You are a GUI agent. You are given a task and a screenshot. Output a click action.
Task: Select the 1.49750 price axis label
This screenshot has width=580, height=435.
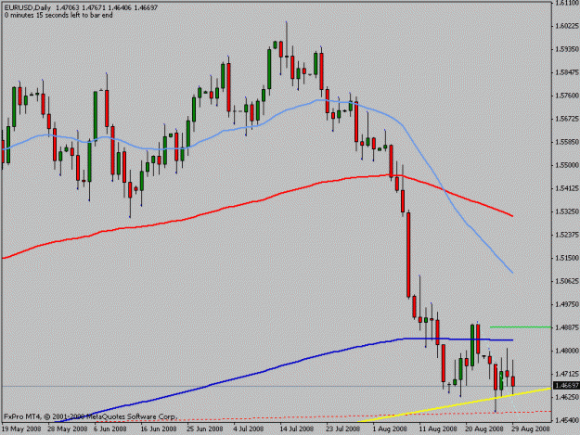click(x=567, y=304)
